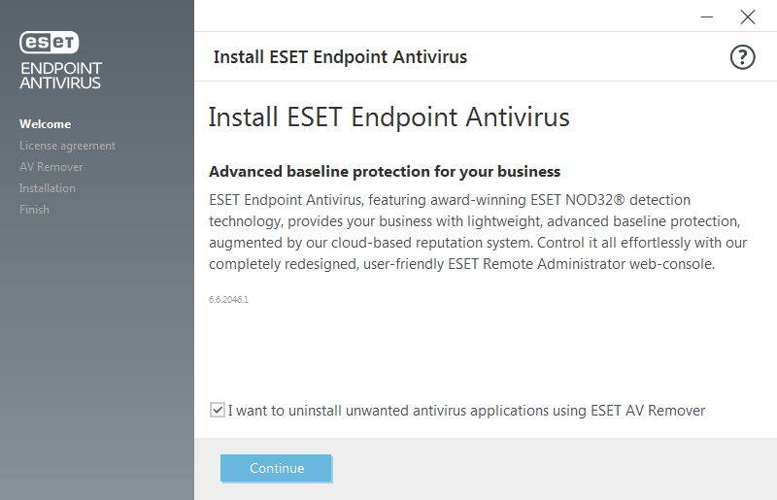The height and width of the screenshot is (500, 777).
Task: Select the Finish step in the sidebar
Action: (x=34, y=210)
